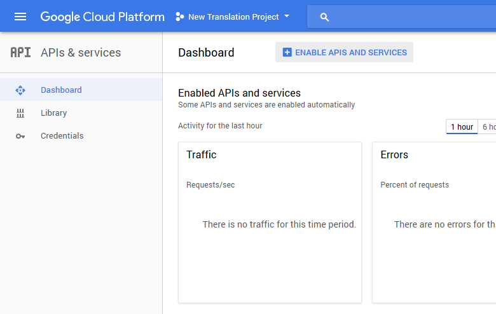The image size is (496, 314).
Task: Select Dashboard in the sidebar
Action: pyautogui.click(x=81, y=90)
